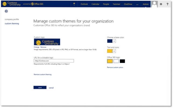Screen dimensions: 173x108
Task: Open OneDrive from the navigation bar
Action: (128, 4)
